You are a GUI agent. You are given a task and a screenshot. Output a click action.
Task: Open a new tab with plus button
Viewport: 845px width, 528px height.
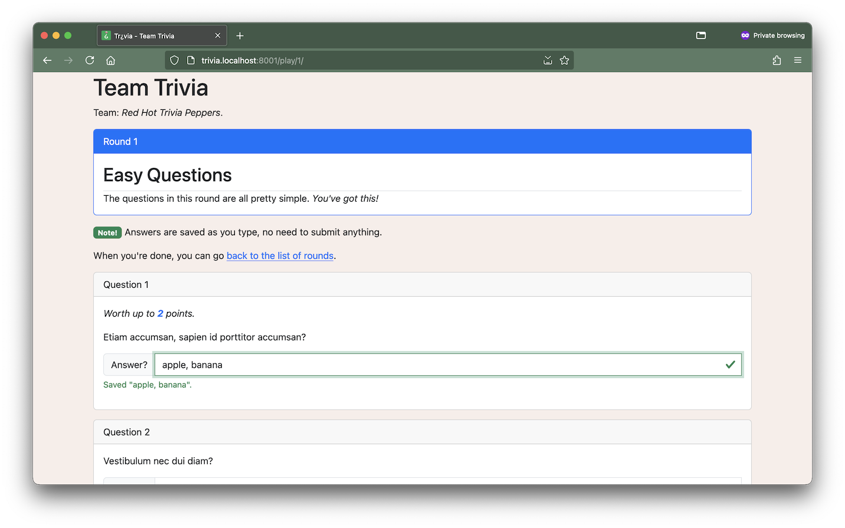(x=240, y=35)
